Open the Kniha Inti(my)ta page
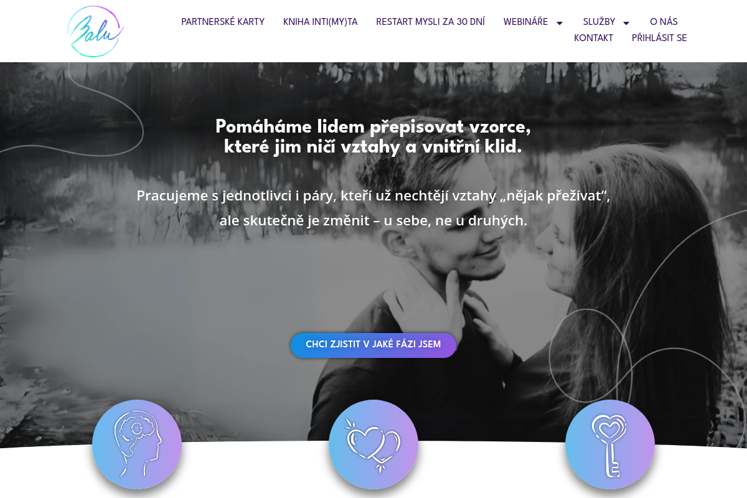The image size is (747, 498). coord(320,22)
